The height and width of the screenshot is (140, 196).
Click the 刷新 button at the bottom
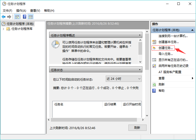(x=137, y=128)
